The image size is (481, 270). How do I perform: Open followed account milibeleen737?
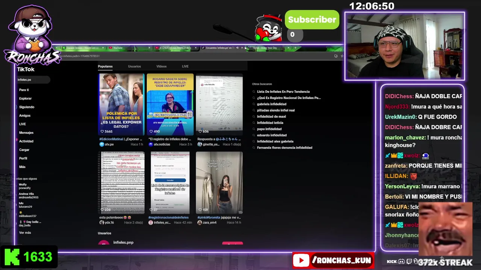27,214
